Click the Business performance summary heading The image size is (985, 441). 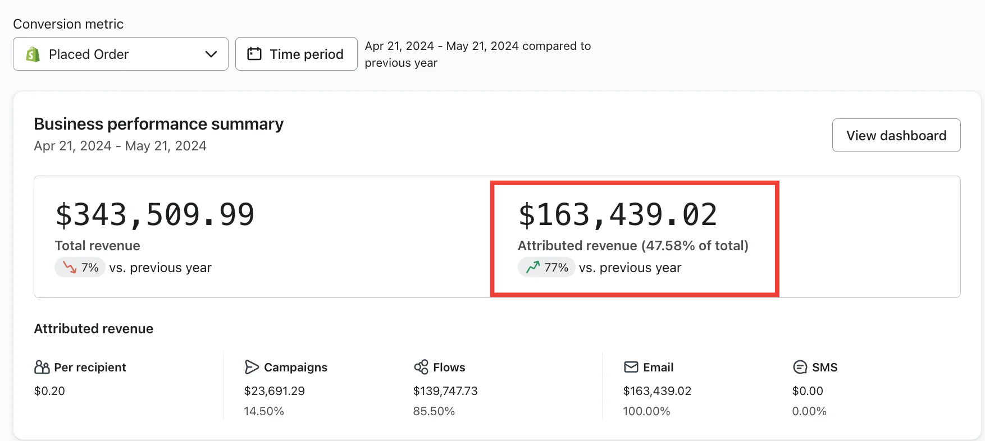point(159,124)
